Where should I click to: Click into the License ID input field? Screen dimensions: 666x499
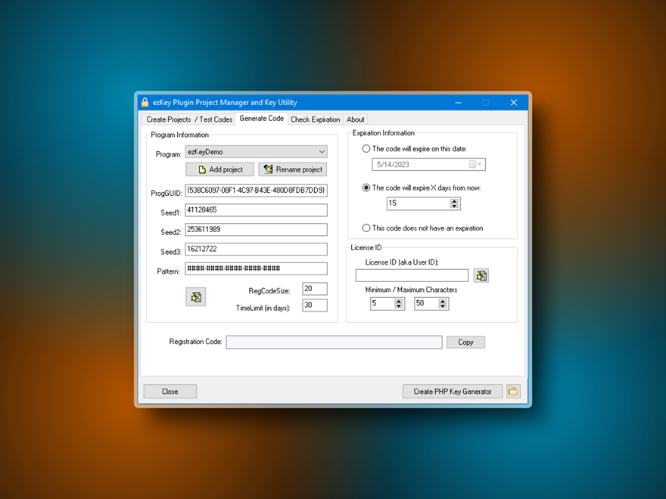pos(412,275)
